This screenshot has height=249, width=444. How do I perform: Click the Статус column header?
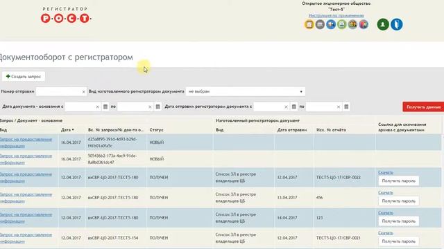pos(156,130)
